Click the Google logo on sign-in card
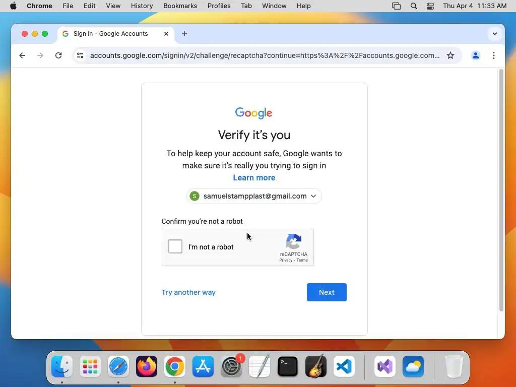The image size is (516, 387). [254, 113]
